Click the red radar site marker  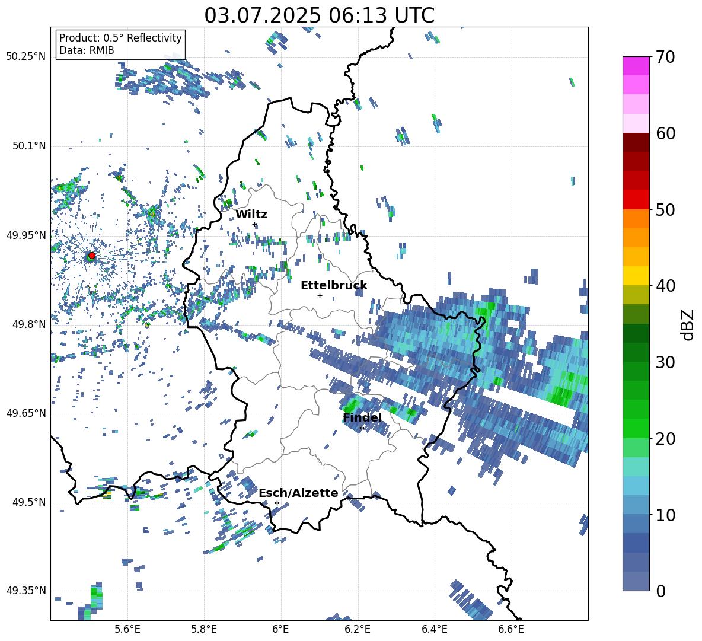pos(92,256)
